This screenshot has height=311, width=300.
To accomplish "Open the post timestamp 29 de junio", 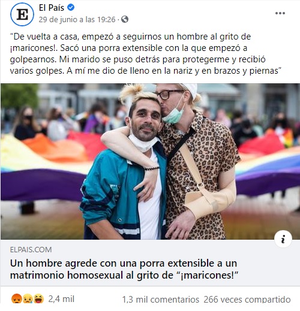I will [x=77, y=20].
